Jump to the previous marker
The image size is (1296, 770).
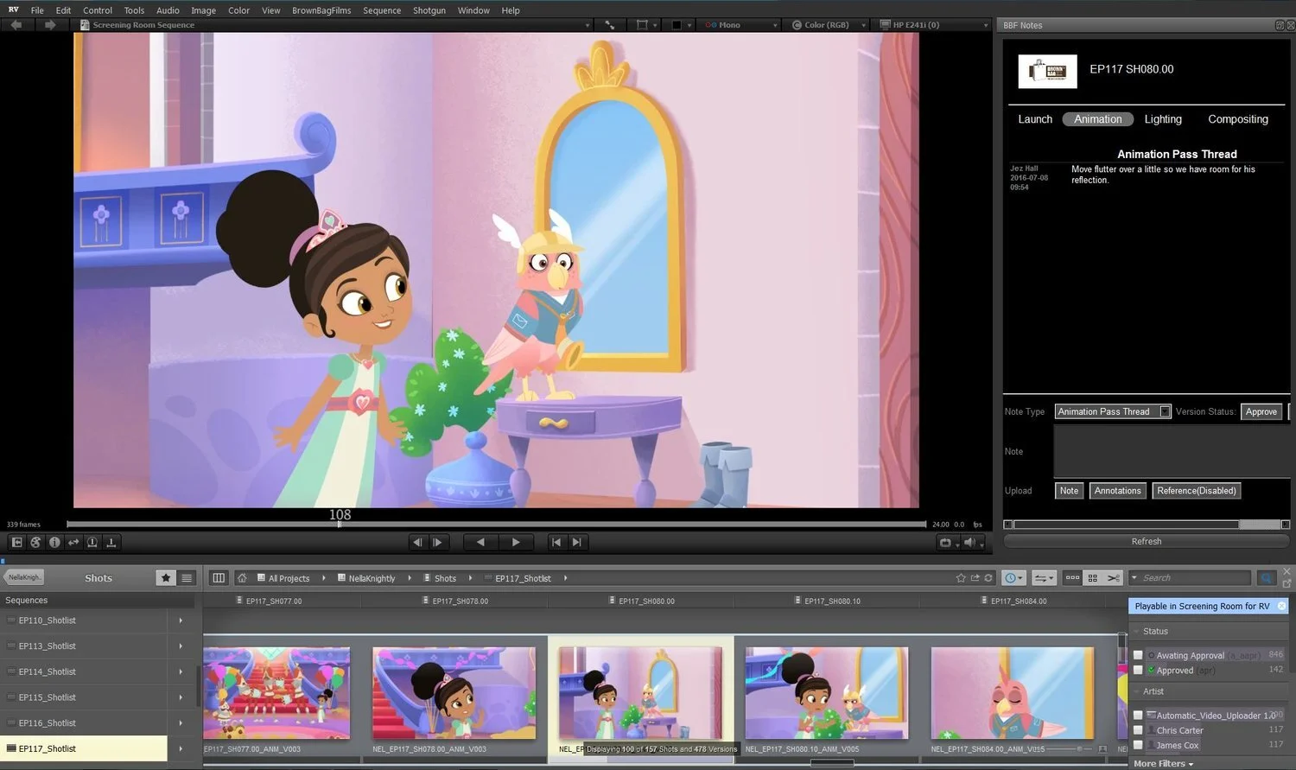[557, 543]
